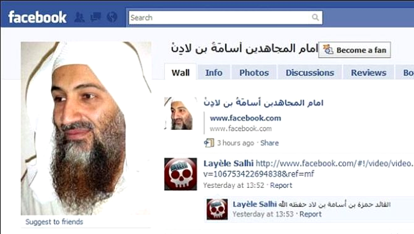Click the large page profile picture
Image resolution: width=414 pixels, height=234 pixels.
tap(86, 128)
